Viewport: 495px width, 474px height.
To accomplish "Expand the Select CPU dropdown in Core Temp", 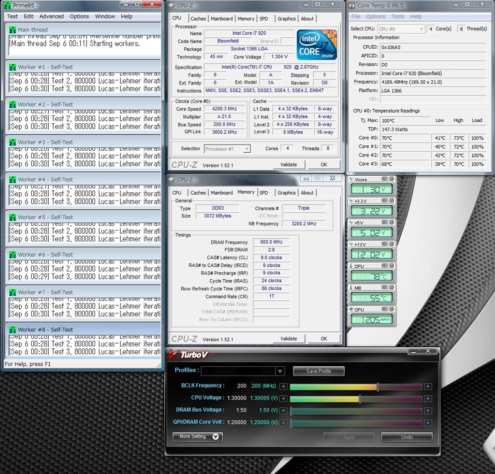I will pyautogui.click(x=421, y=29).
